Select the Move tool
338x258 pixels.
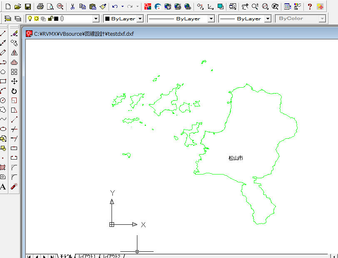click(x=14, y=81)
